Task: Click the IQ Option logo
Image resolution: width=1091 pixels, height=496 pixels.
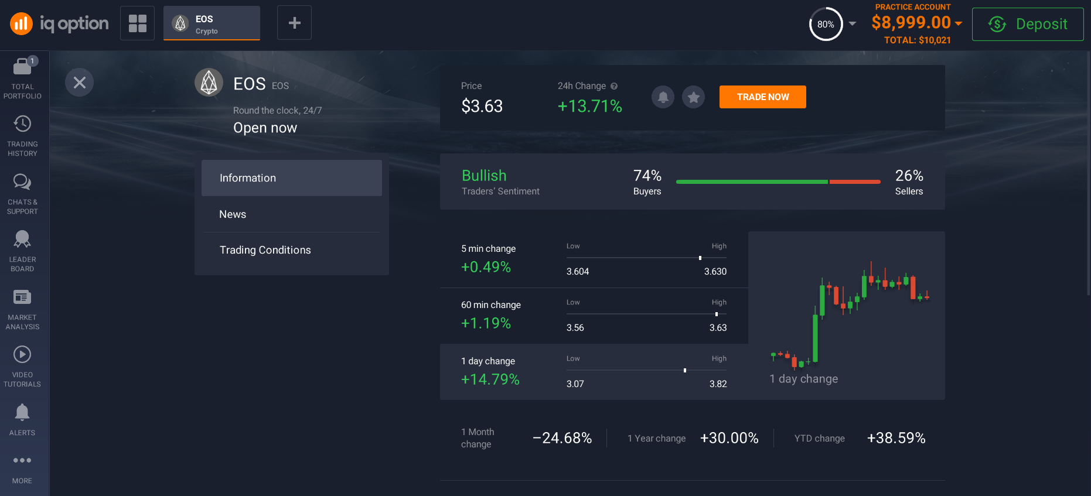Action: [x=59, y=23]
